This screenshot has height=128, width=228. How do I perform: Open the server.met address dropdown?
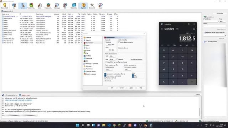coord(226,35)
